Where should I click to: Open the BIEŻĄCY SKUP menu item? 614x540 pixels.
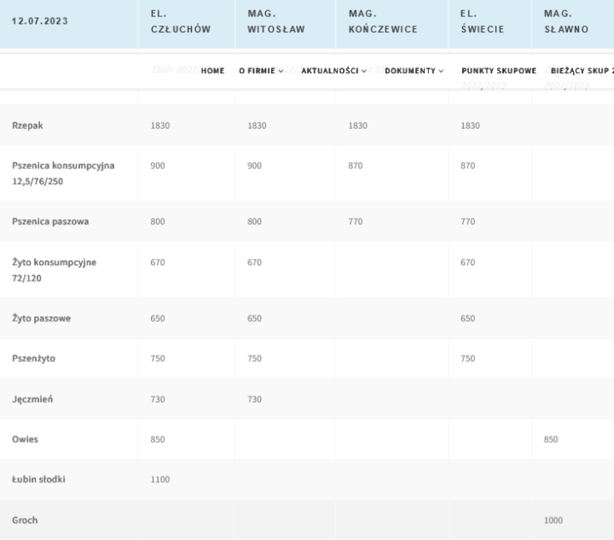(576, 71)
